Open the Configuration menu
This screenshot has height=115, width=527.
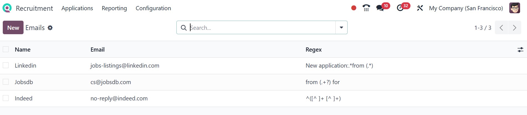tap(153, 8)
